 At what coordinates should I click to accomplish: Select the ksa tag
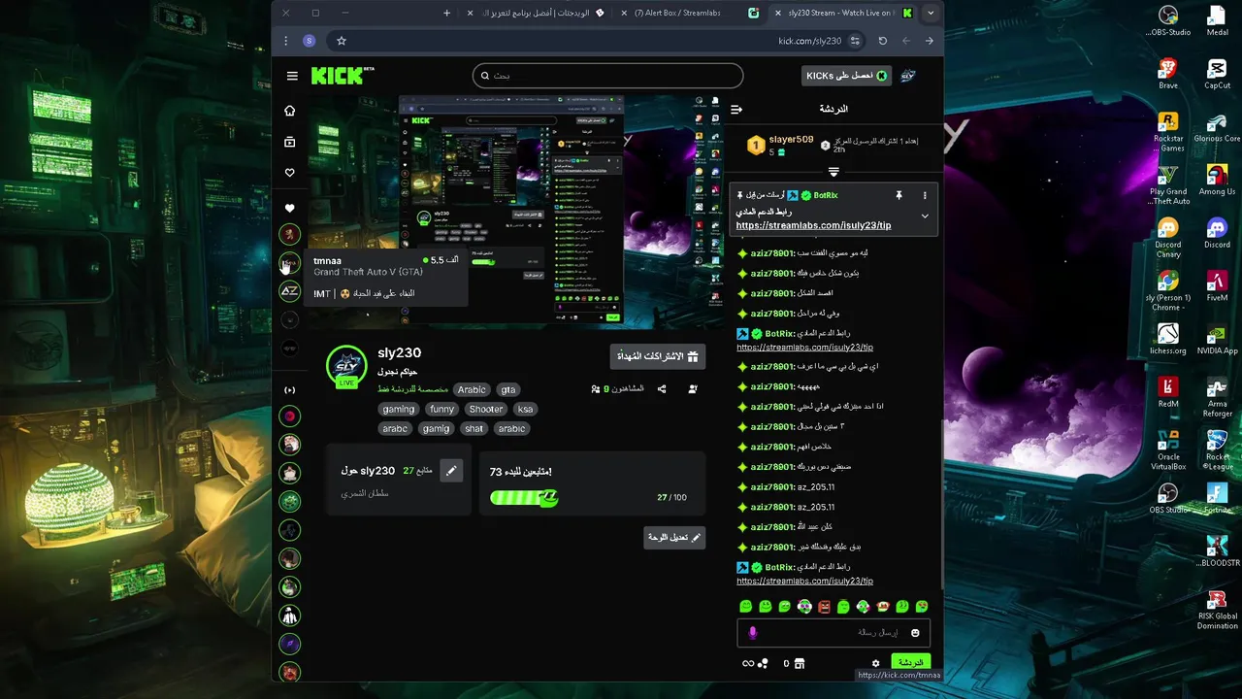pos(525,409)
